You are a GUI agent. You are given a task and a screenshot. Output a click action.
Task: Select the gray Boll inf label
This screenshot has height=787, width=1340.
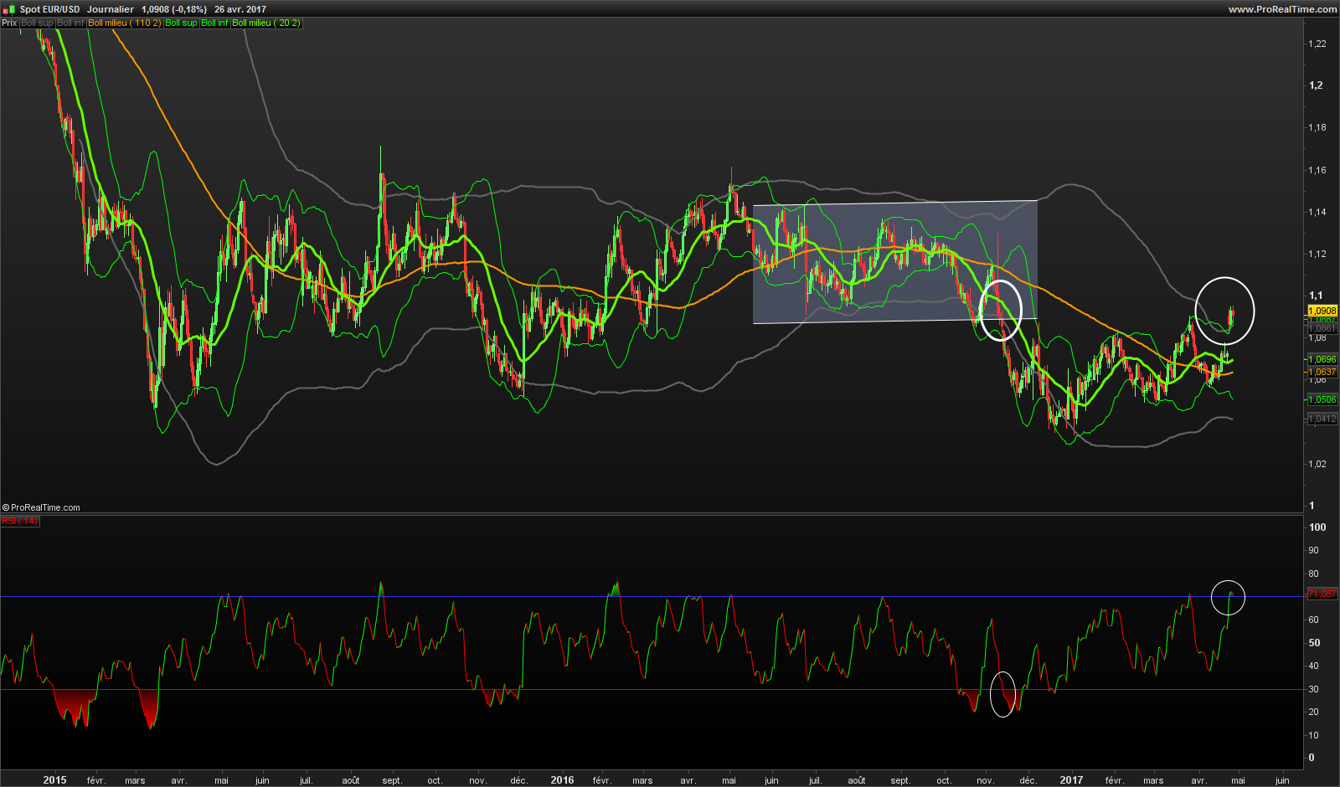point(71,23)
